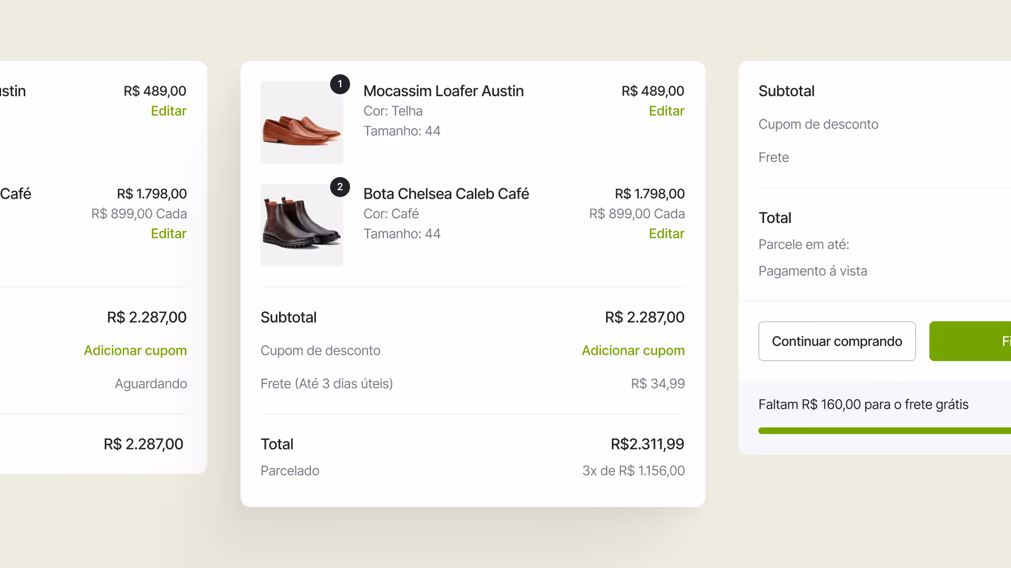Image resolution: width=1011 pixels, height=568 pixels.
Task: Select the Mocassim Loafer Austin product title
Action: pyautogui.click(x=443, y=91)
